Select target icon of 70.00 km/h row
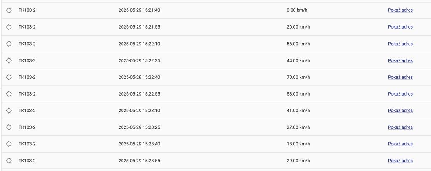431x171 pixels. click(x=9, y=77)
